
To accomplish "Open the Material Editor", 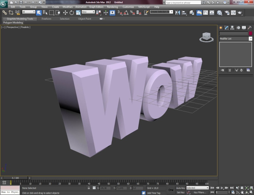I will tap(219, 13).
